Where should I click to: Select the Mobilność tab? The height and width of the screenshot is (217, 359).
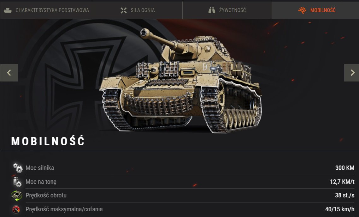tap(315, 10)
